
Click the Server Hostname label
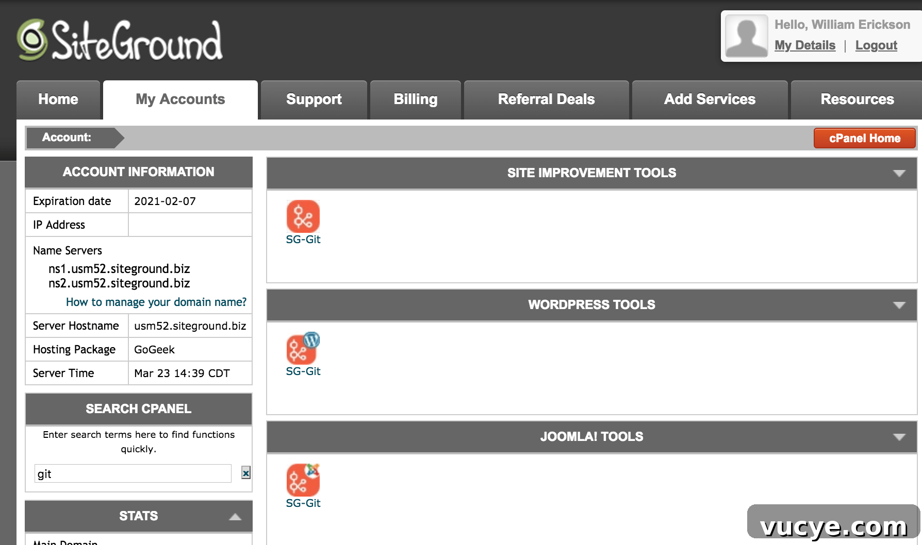point(76,326)
